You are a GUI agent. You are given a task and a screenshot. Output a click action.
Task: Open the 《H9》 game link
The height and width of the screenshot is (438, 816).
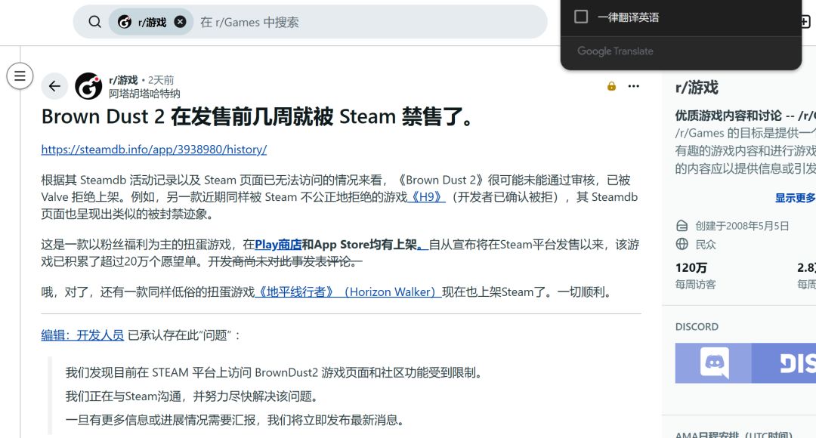point(426,197)
